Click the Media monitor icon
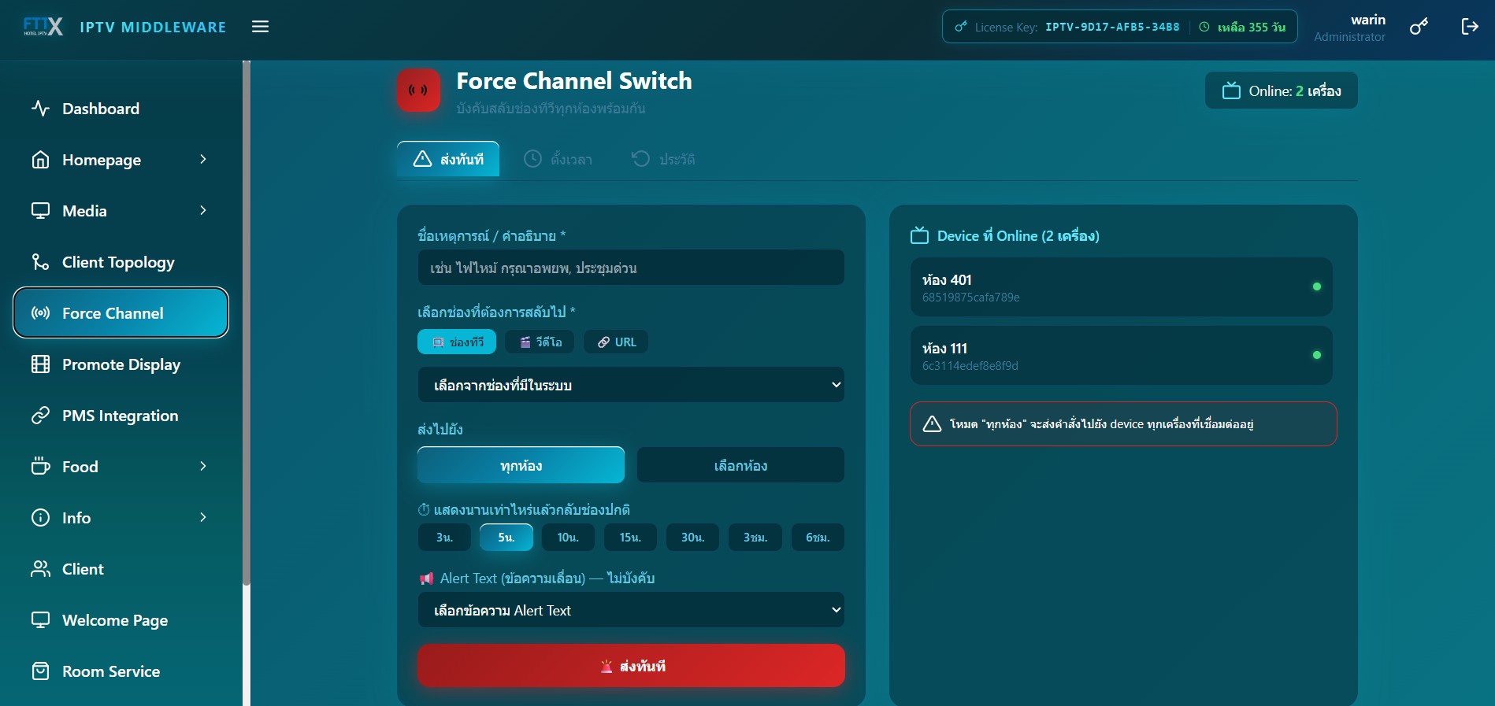Screen dimensions: 1495x706 tap(40, 211)
